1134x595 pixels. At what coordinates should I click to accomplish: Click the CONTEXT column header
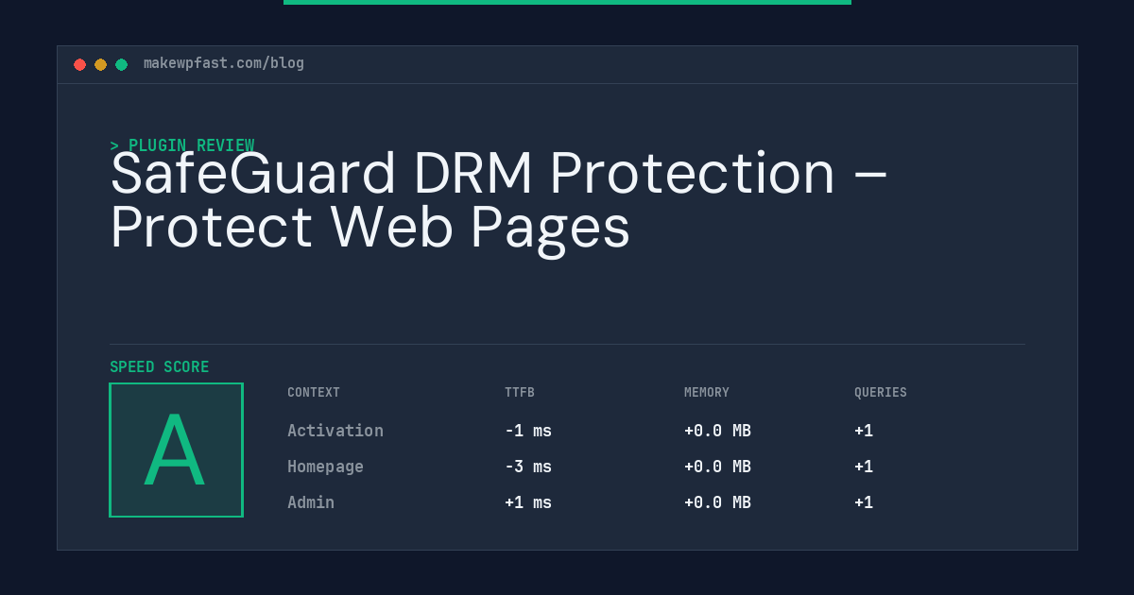point(314,393)
